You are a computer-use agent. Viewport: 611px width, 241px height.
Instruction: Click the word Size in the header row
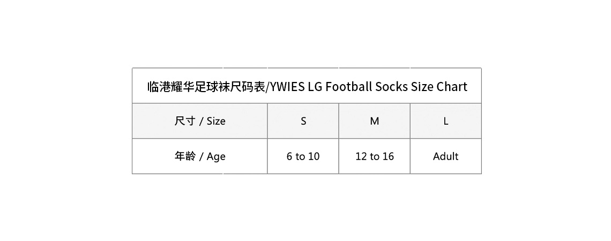216,121
